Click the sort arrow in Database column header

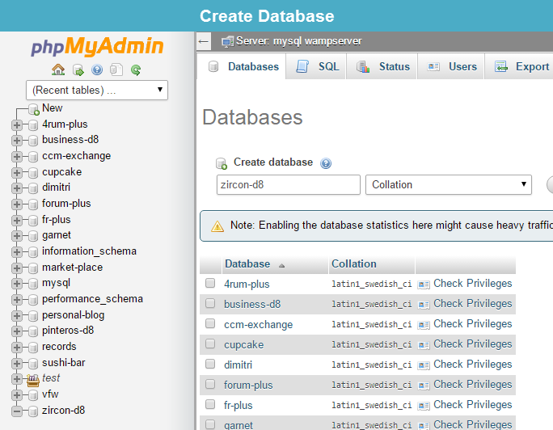tap(281, 265)
